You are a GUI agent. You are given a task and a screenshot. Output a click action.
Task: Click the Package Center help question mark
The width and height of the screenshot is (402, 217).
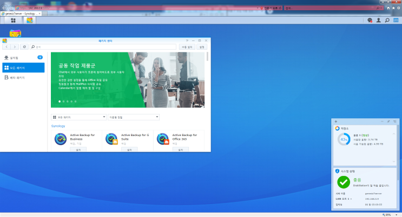click(187, 40)
